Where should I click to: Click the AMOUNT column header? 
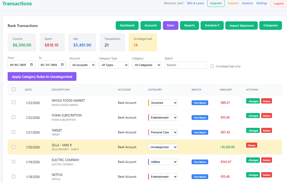(x=226, y=90)
